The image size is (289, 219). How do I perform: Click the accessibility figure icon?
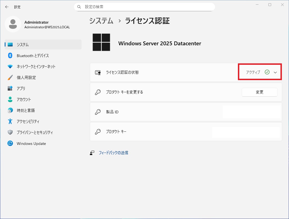click(x=10, y=121)
